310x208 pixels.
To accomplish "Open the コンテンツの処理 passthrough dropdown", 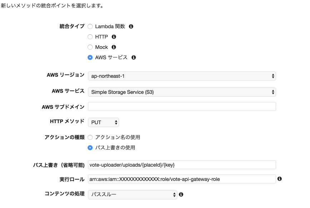I will point(132,194).
